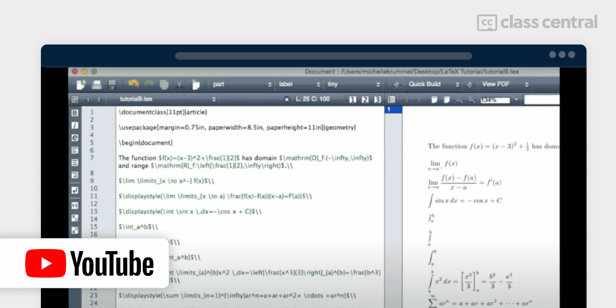The width and height of the screenshot is (616, 308).
Task: Click the first page-fit icon in PDF toolbar
Action: [x=434, y=99]
